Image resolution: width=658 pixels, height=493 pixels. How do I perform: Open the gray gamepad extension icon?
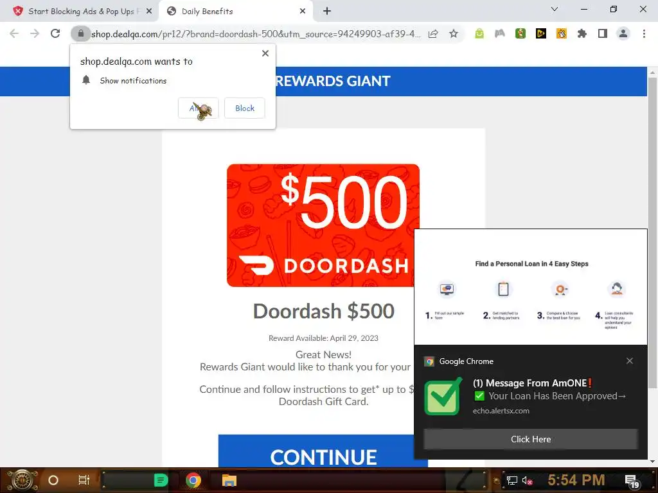coord(500,33)
